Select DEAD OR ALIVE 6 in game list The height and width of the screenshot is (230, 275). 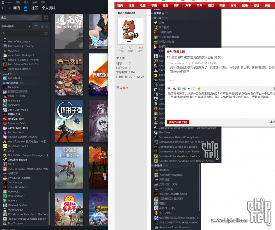point(18,187)
